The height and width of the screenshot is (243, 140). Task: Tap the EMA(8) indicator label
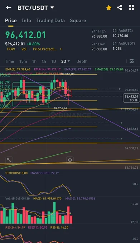(18, 69)
